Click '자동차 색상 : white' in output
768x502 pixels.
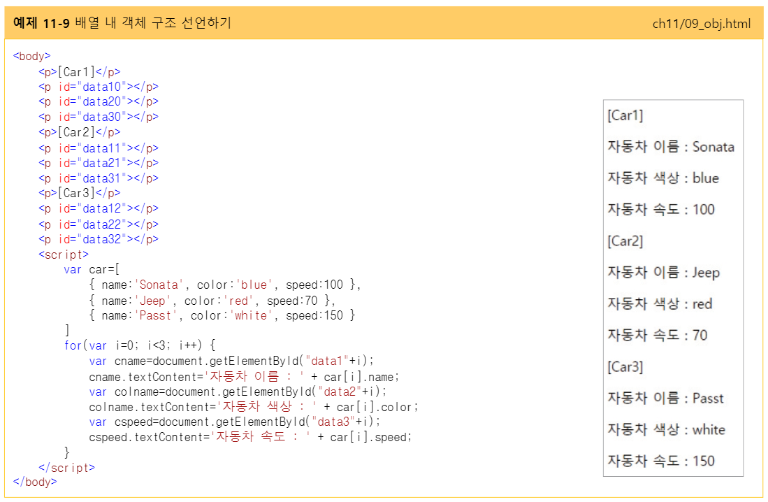pos(666,429)
